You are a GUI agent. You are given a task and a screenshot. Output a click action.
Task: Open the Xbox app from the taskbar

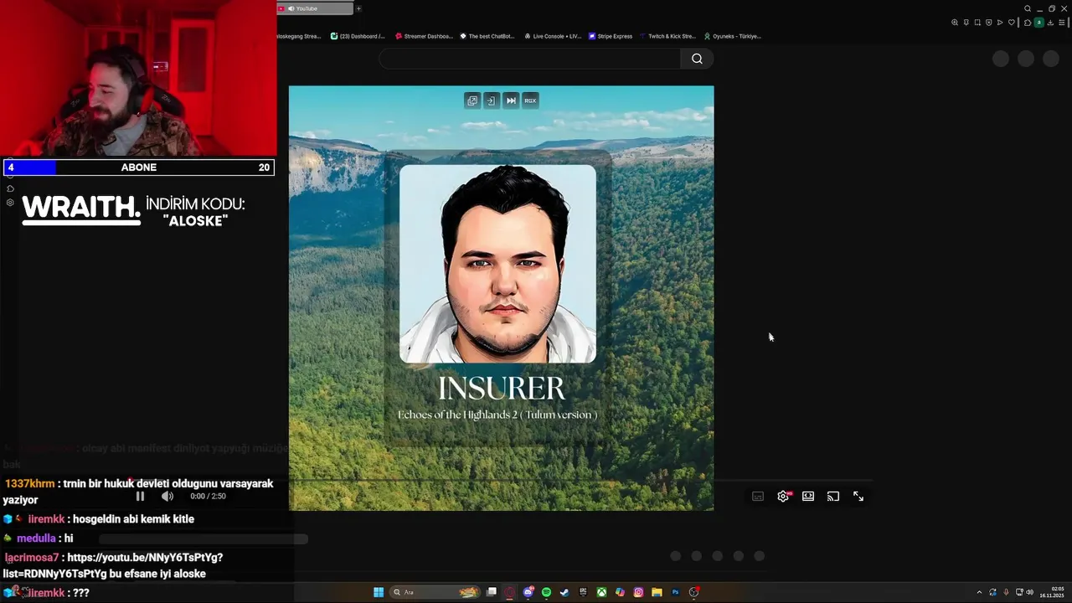(x=601, y=592)
